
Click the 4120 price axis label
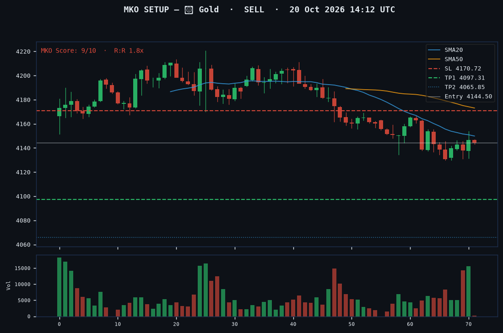click(23, 172)
